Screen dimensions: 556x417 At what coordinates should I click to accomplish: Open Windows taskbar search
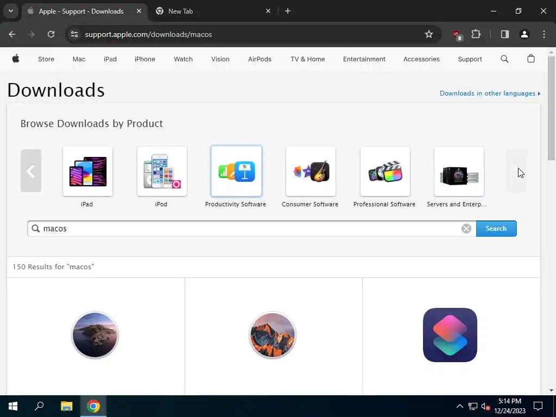click(39, 406)
